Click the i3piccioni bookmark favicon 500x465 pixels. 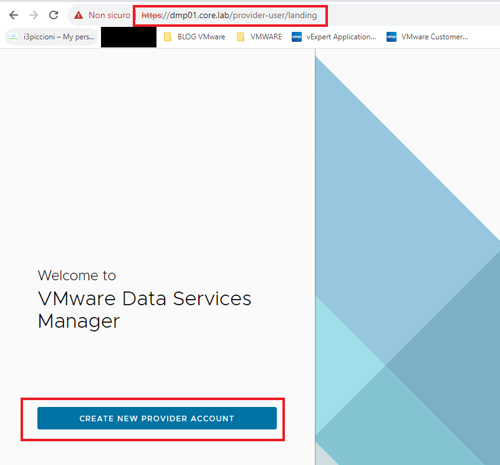[13, 37]
